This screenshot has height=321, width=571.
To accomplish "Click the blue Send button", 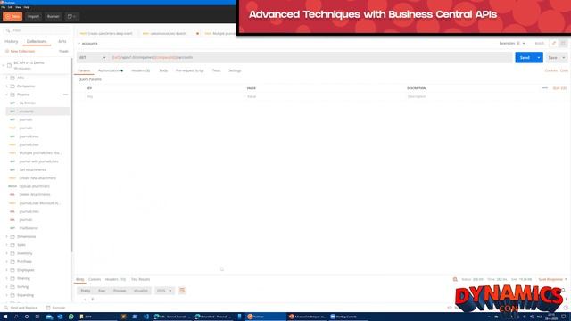I will 525,57.
